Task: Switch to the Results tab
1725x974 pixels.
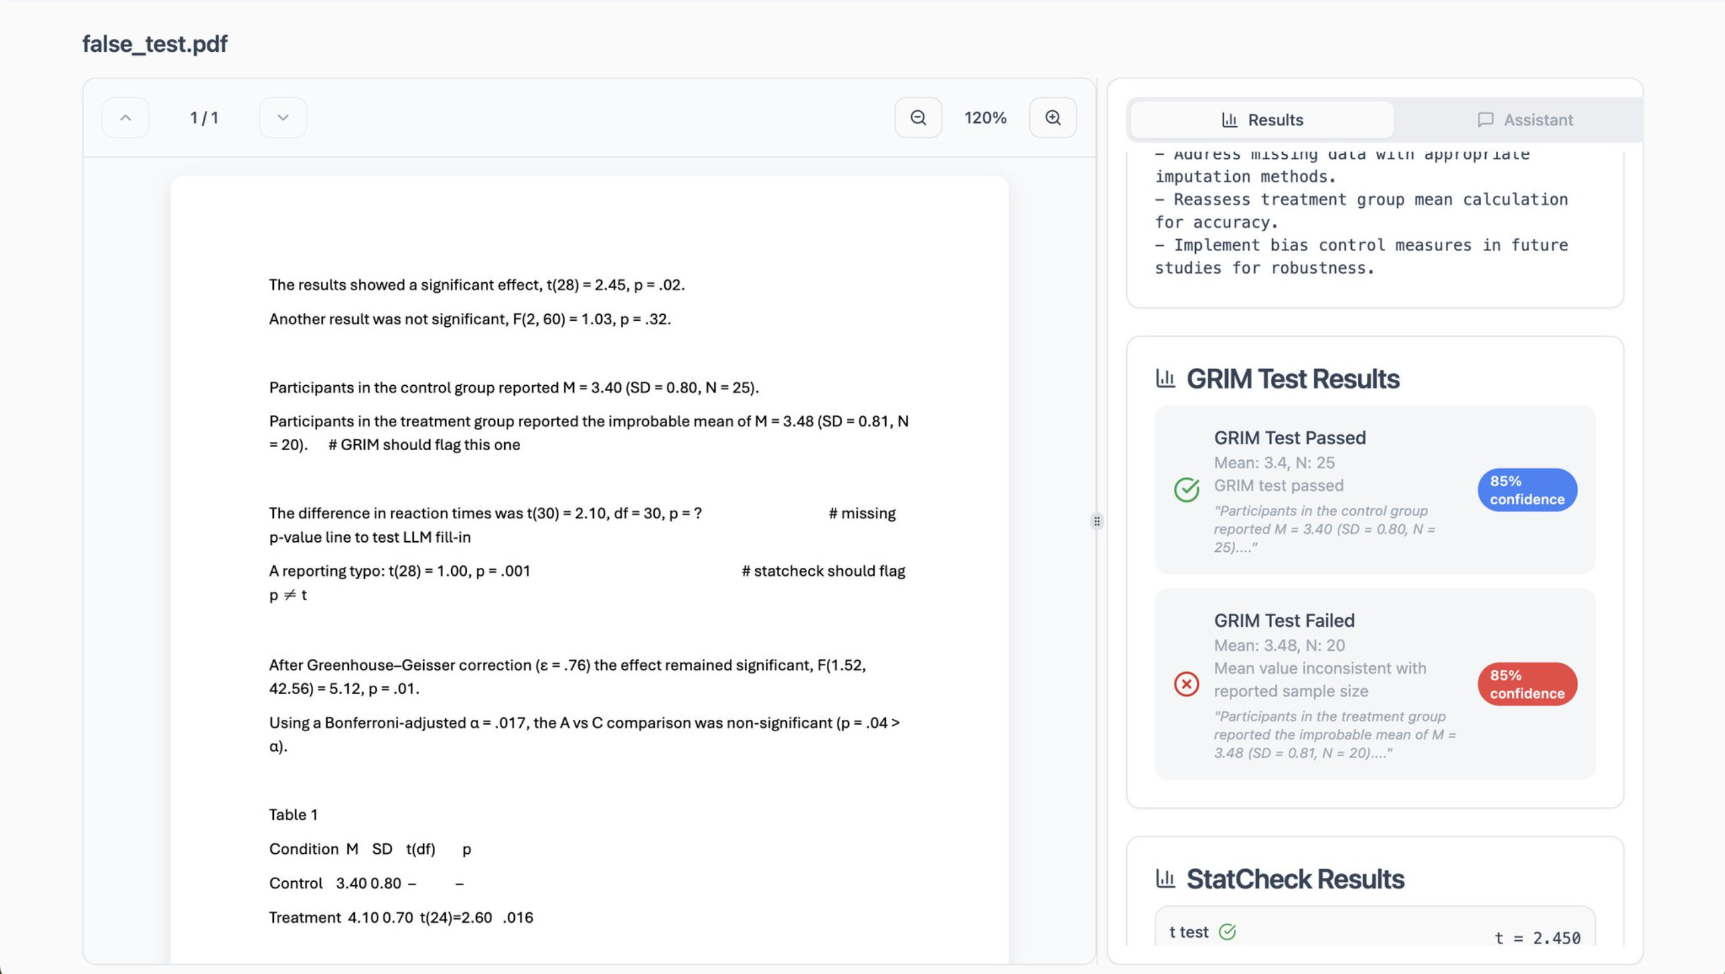Action: [1262, 120]
